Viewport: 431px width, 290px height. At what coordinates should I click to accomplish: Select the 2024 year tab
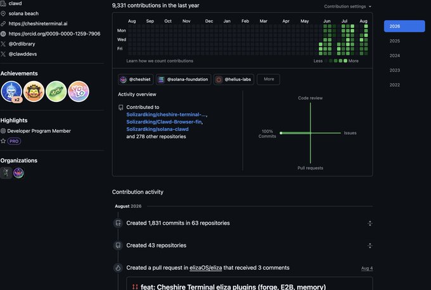(395, 56)
